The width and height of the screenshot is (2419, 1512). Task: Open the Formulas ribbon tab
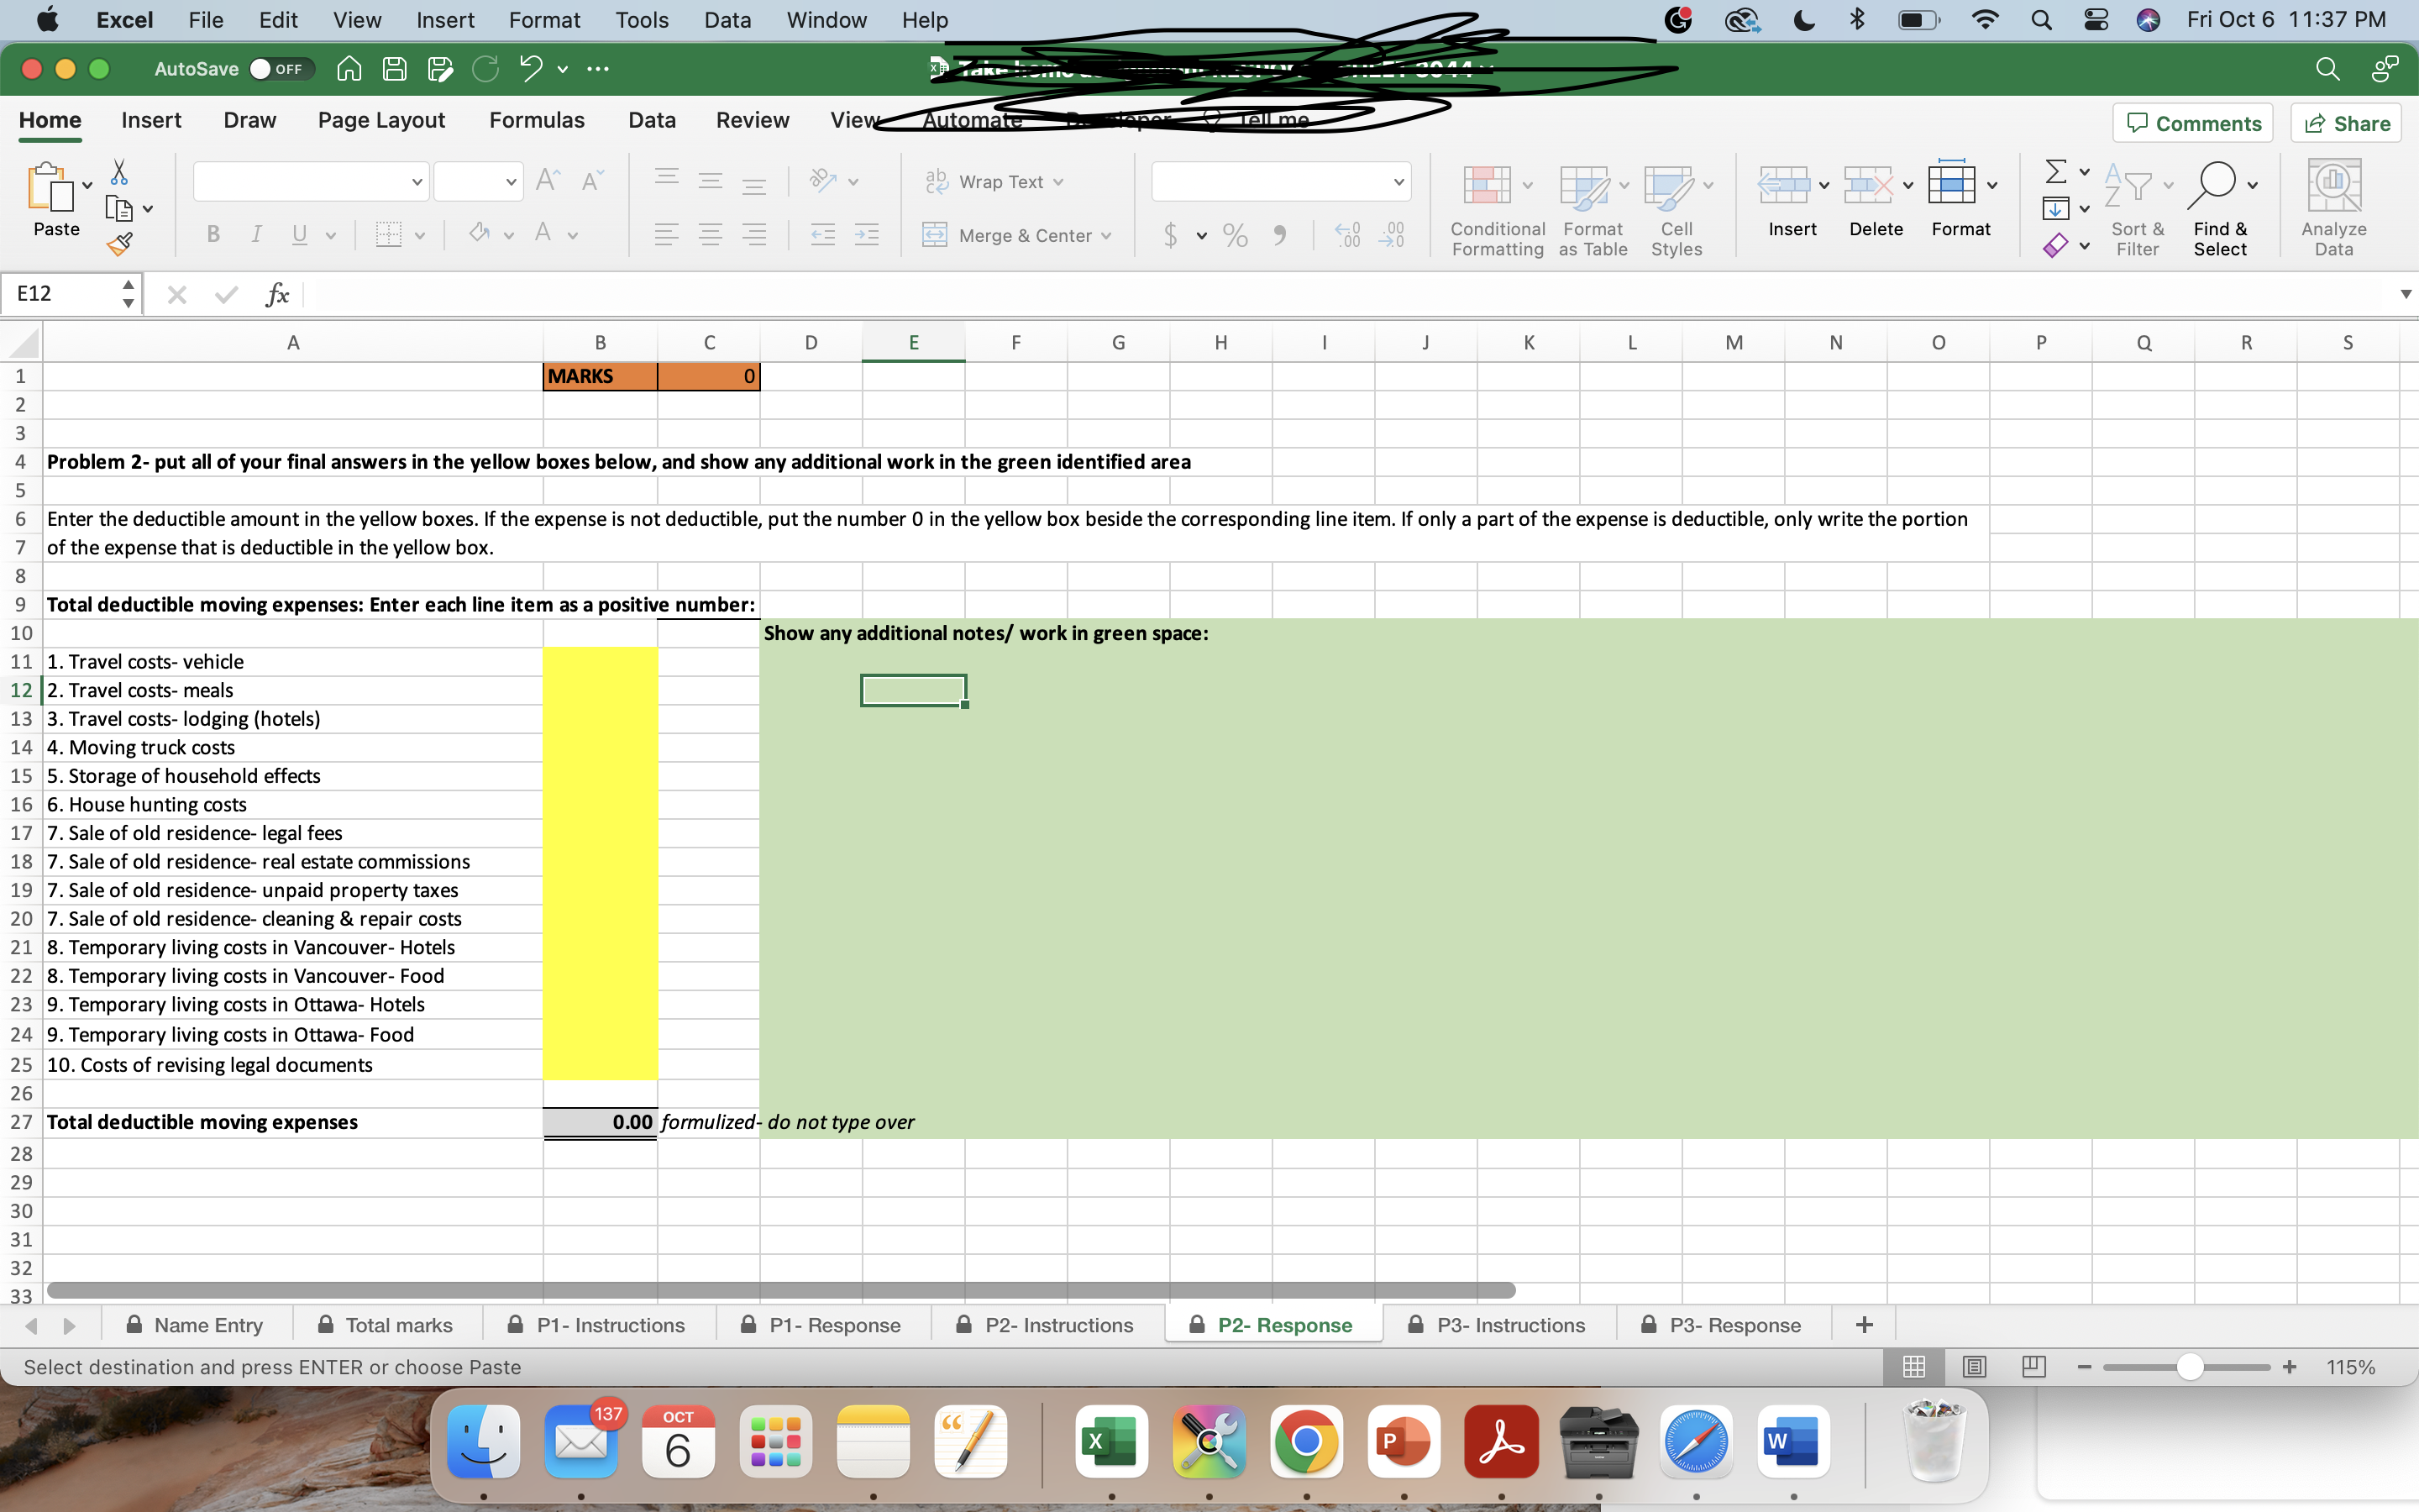[x=537, y=120]
